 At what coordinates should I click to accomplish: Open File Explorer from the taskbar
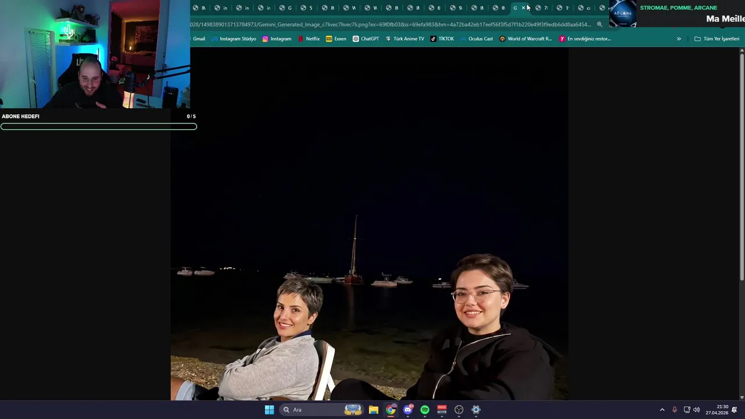pos(374,410)
